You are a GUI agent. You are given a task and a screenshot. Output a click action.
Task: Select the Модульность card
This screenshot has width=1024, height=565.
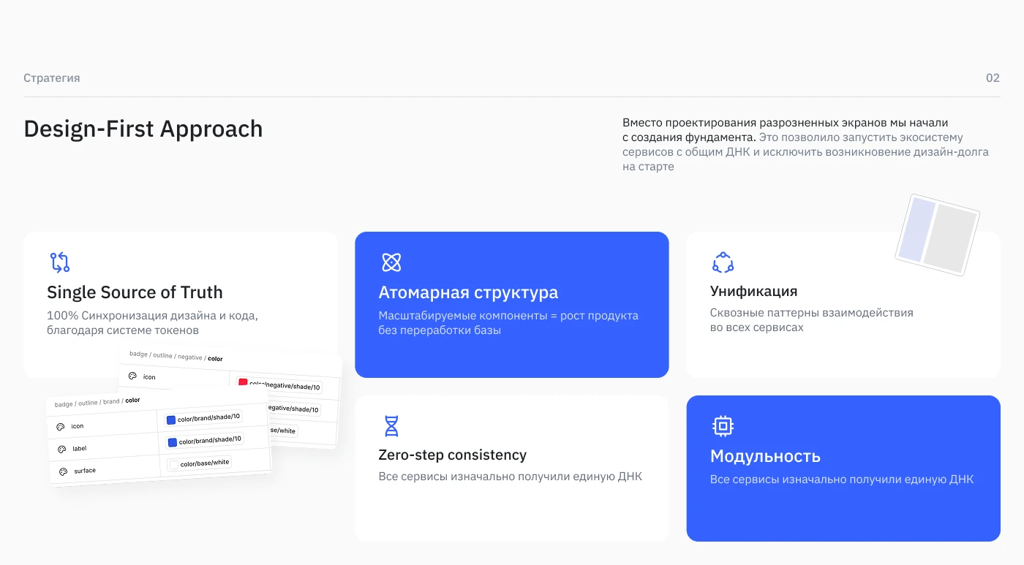tap(843, 468)
